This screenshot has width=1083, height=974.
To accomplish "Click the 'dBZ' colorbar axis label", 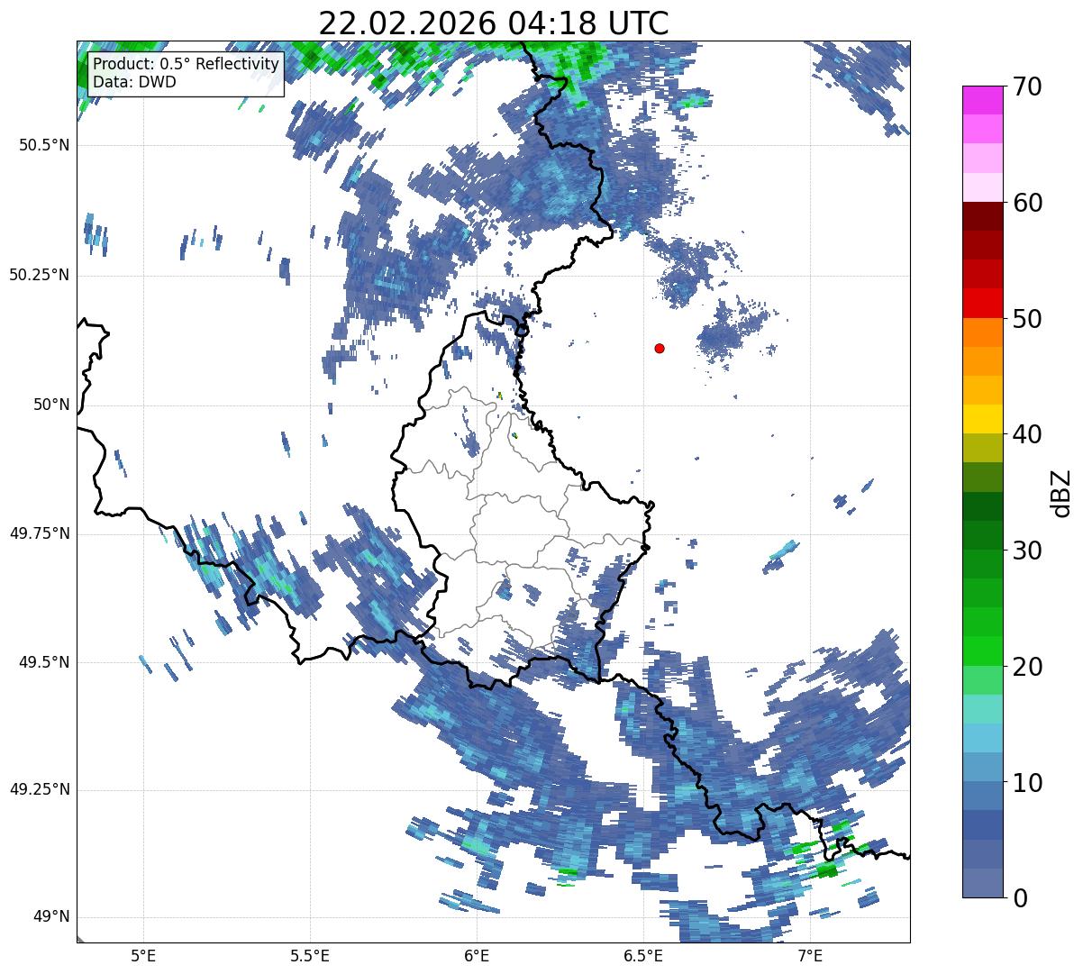I will click(x=1062, y=493).
